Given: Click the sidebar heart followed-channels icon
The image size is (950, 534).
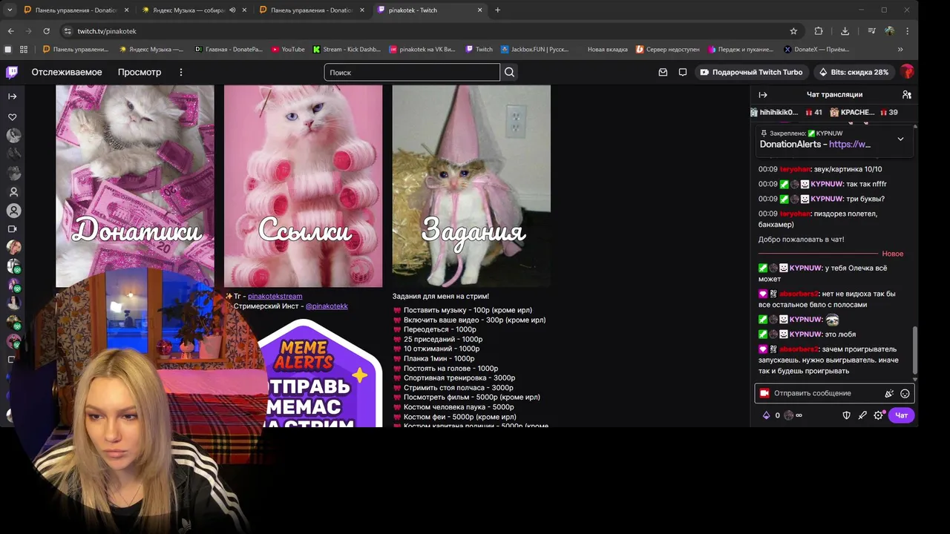Looking at the screenshot, I should coord(12,117).
